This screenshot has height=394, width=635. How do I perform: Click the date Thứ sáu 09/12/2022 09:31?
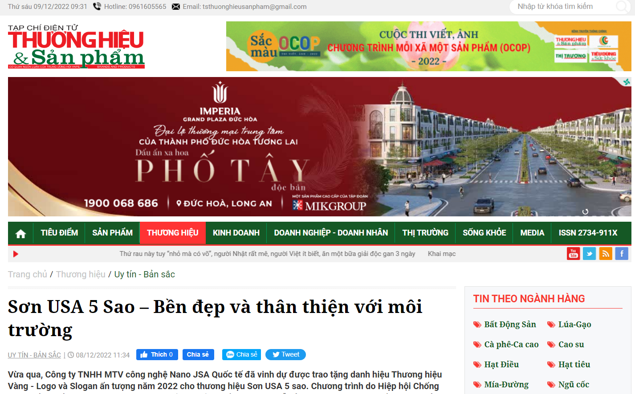coord(48,7)
